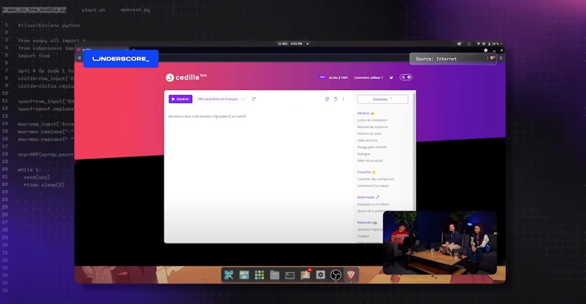Select Classifier des entreprises example
The width and height of the screenshot is (586, 304).
[375, 179]
